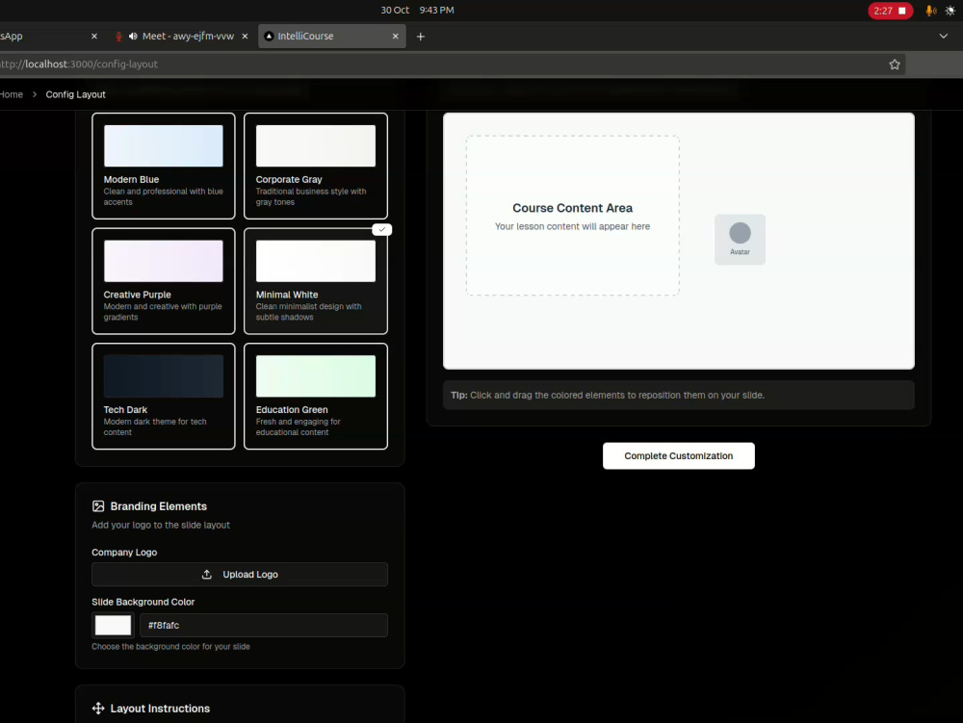Click the checkmark badge on Minimal White
The height and width of the screenshot is (723, 963).
pyautogui.click(x=382, y=229)
